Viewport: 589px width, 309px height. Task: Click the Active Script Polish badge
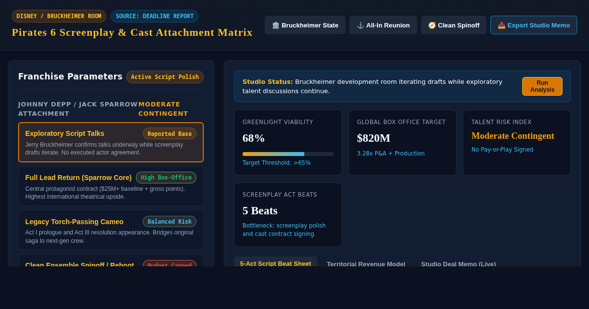(x=165, y=77)
